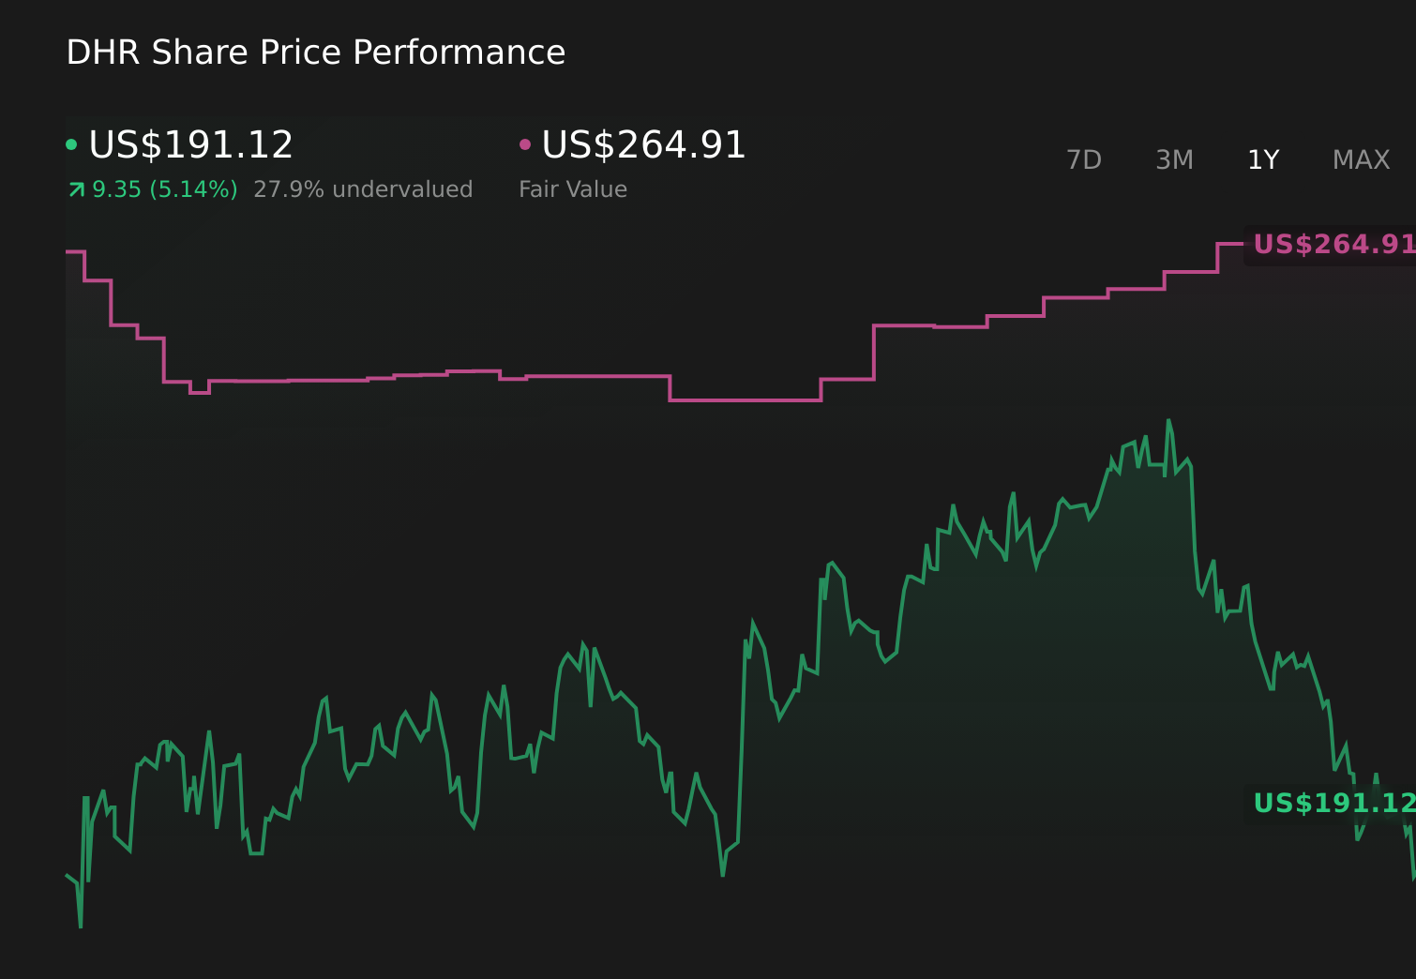
Task: Open the 3M chart period
Action: (1174, 160)
